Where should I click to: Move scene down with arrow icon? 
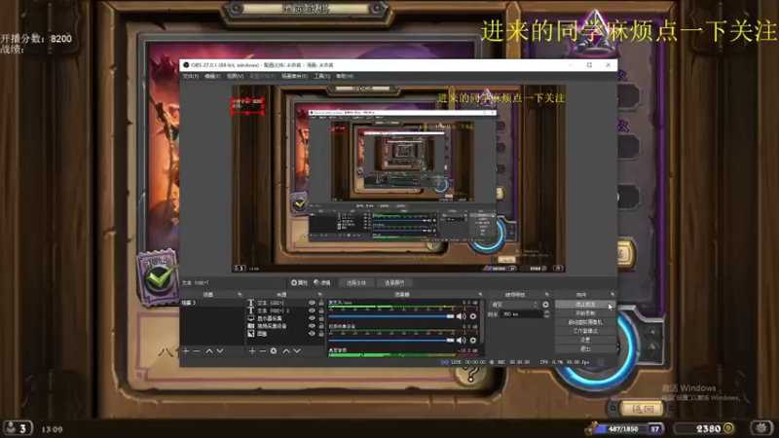click(x=220, y=350)
